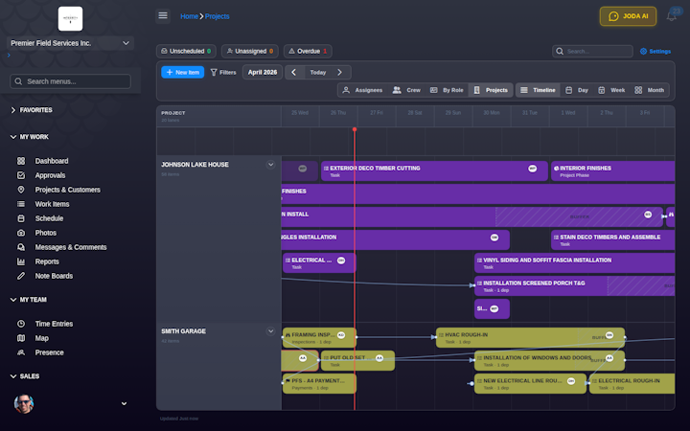Show Unscheduled items
The height and width of the screenshot is (431, 690).
tap(186, 51)
